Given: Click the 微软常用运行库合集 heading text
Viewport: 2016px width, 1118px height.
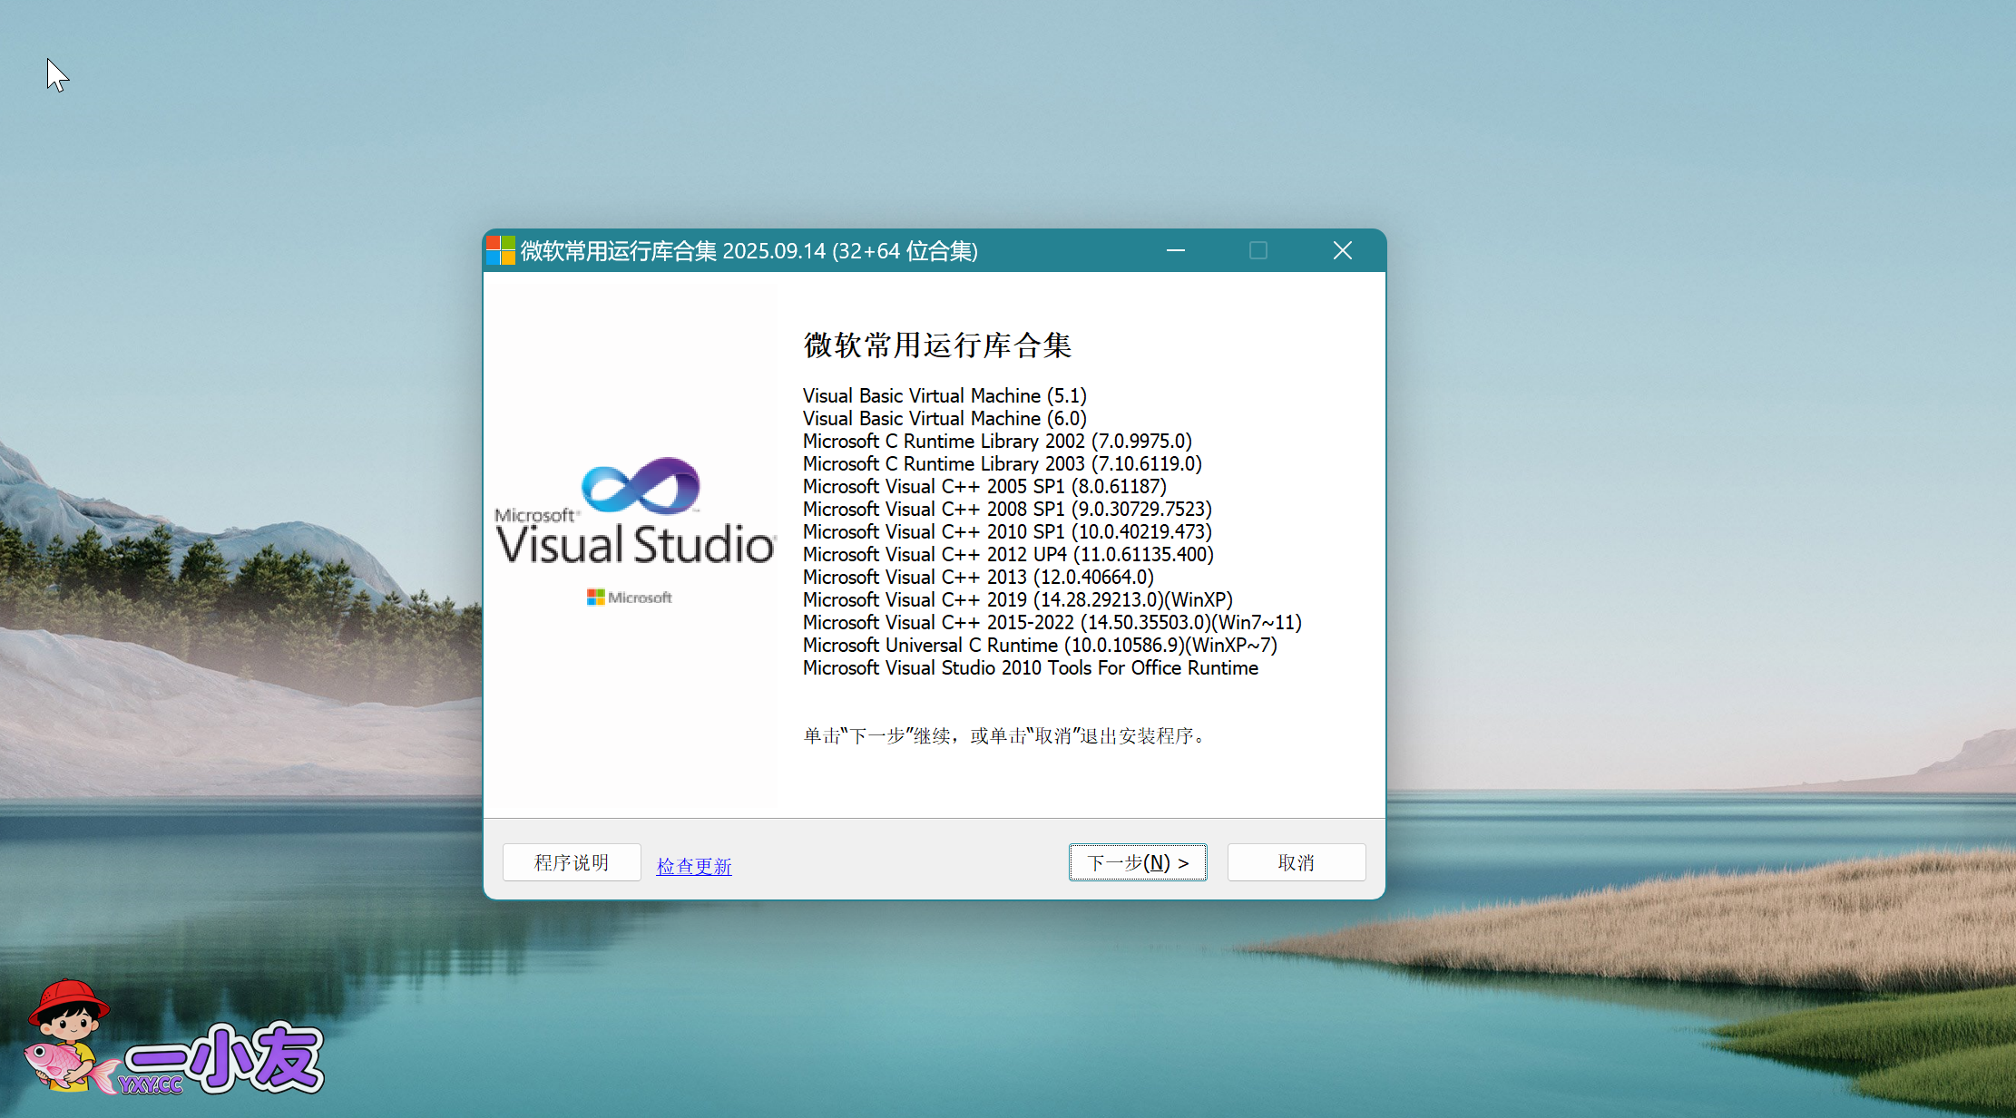Looking at the screenshot, I should click(x=937, y=345).
